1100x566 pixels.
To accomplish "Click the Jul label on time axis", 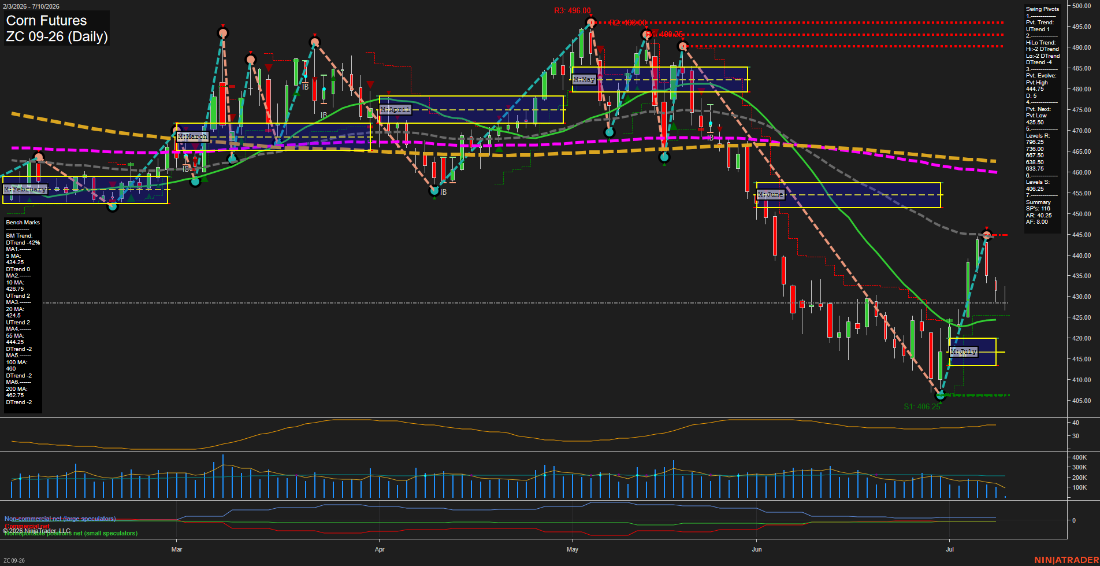I will click(950, 549).
